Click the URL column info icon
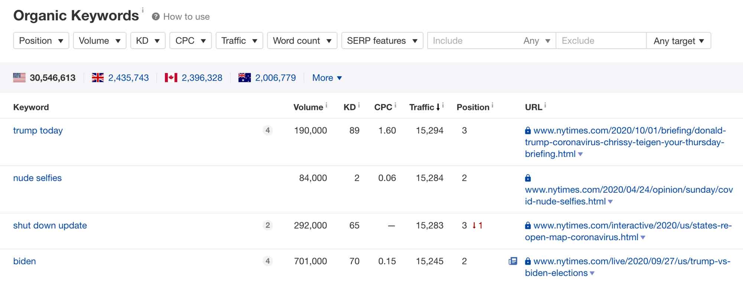 point(545,105)
